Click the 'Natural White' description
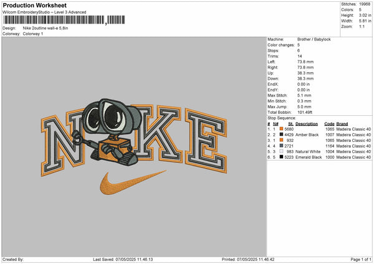Viewport: 374px width, 264px height. [x=308, y=151]
